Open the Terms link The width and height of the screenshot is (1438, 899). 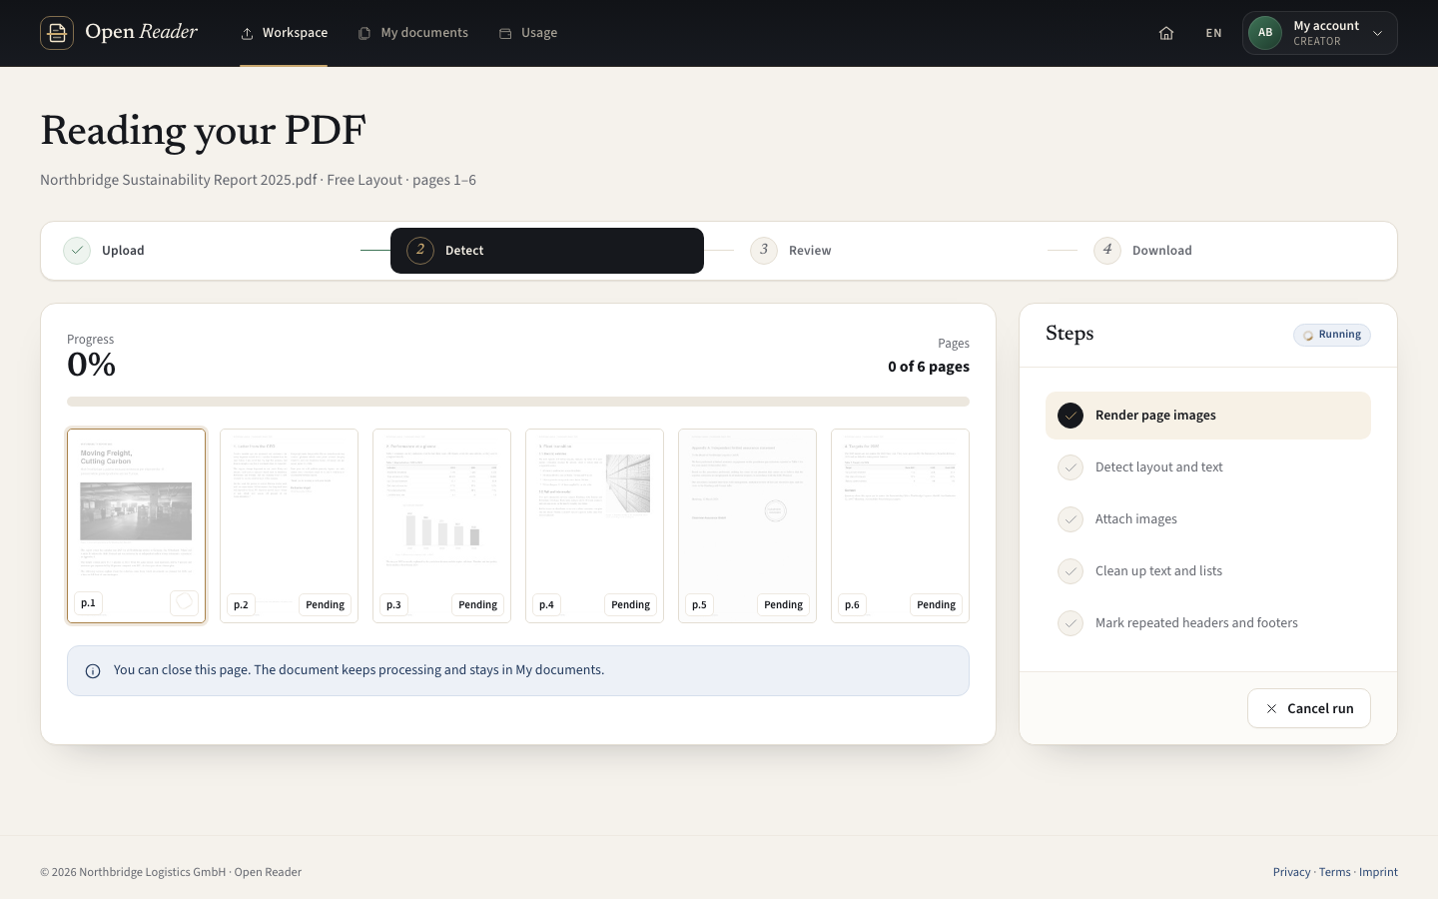(1334, 872)
